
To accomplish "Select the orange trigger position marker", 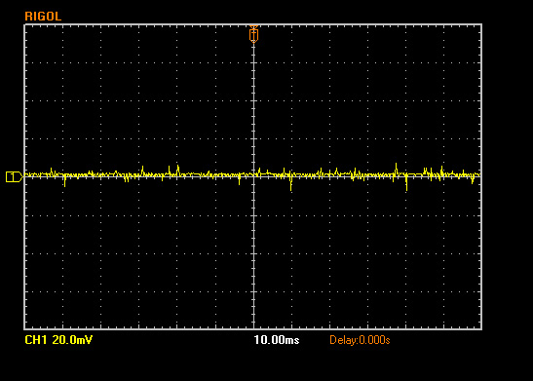I will pos(253,34).
